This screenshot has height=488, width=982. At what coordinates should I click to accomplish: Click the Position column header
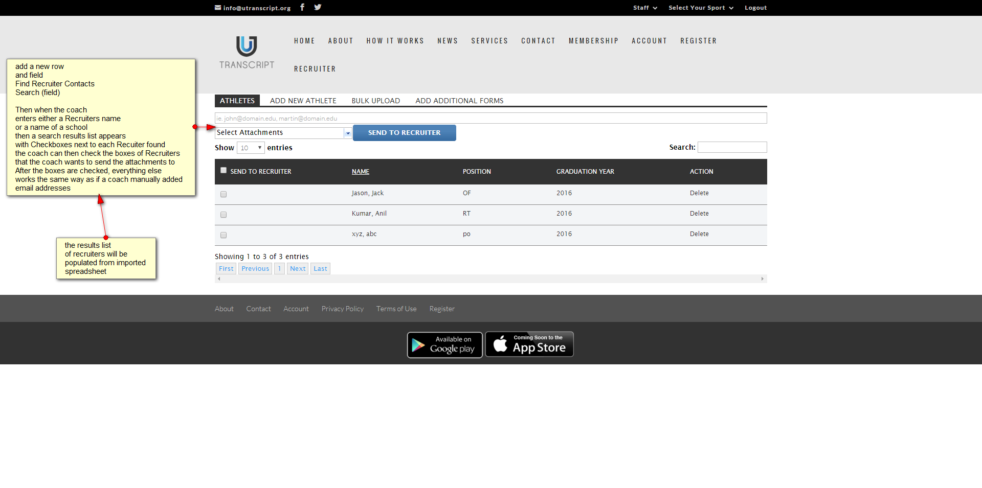tap(477, 172)
